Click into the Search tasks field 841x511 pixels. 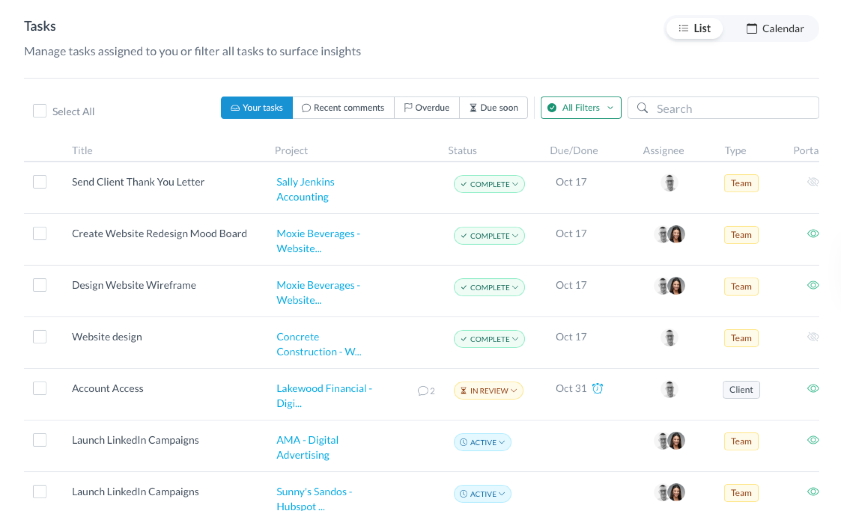(730, 108)
